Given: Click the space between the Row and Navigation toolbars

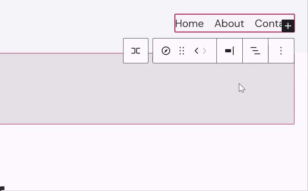Looking at the screenshot, I should (150, 51).
